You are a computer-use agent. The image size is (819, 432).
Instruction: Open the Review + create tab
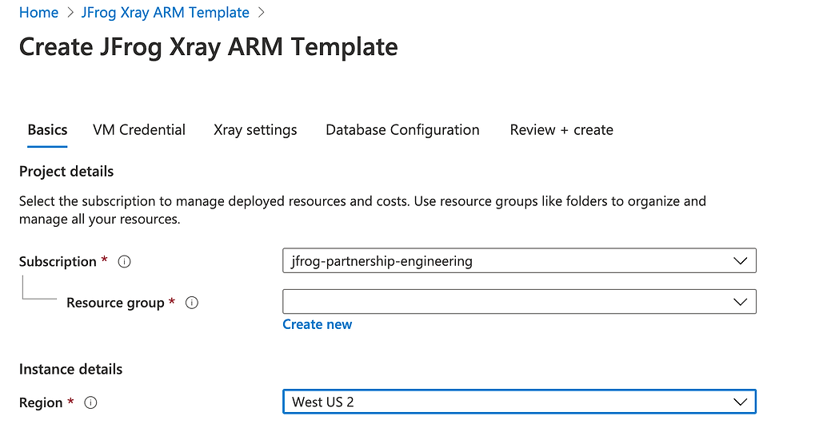[561, 130]
